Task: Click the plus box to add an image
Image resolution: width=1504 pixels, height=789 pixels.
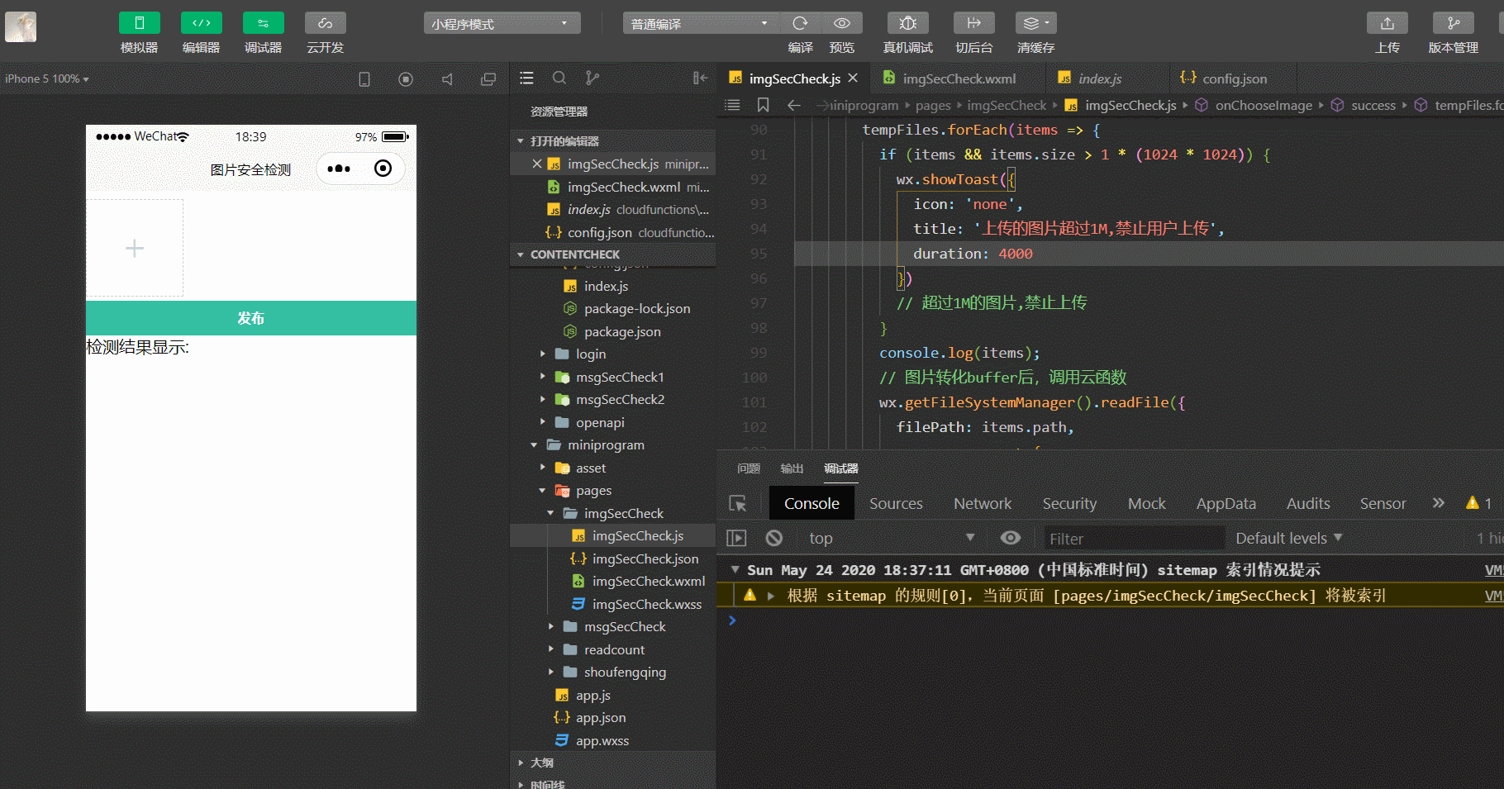Action: [x=135, y=248]
